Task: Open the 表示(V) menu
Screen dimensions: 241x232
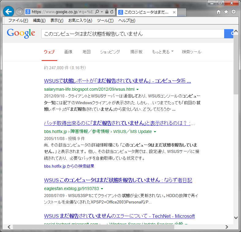Action: [x=57, y=21]
